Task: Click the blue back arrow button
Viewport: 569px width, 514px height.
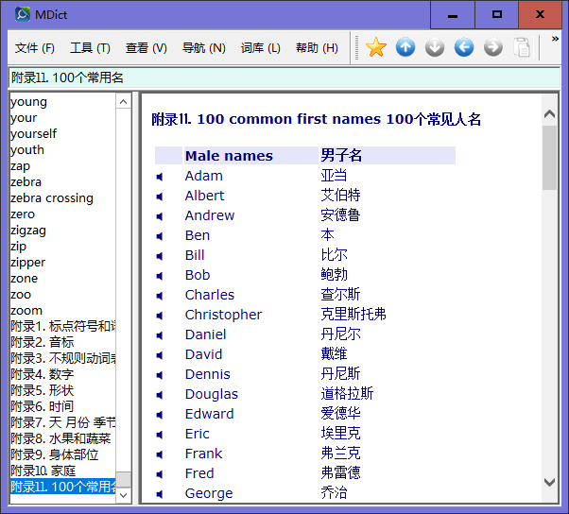Action: click(464, 47)
